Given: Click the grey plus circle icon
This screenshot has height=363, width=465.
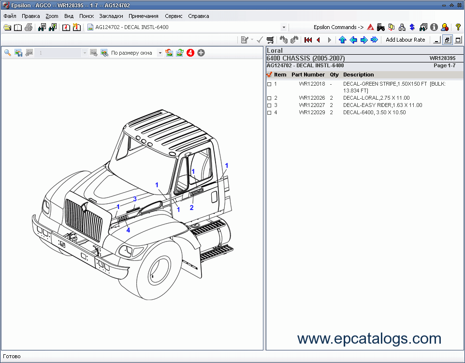Looking at the screenshot, I should click(201, 53).
